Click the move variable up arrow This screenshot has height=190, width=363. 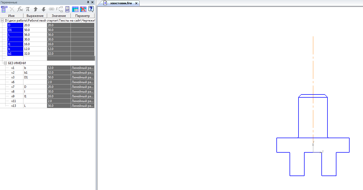pyautogui.click(x=36, y=9)
